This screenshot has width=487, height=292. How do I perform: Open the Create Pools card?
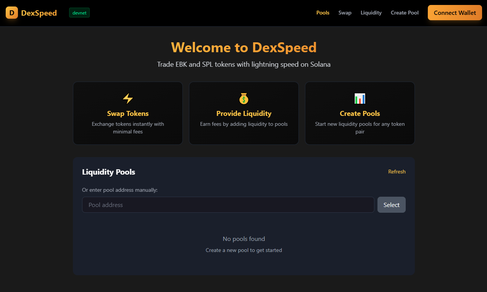360,113
